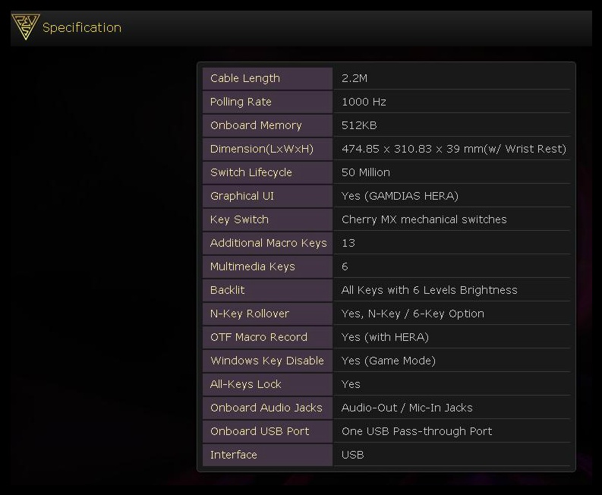Image resolution: width=602 pixels, height=495 pixels.
Task: Click the Onboard USB Port label
Action: [260, 431]
